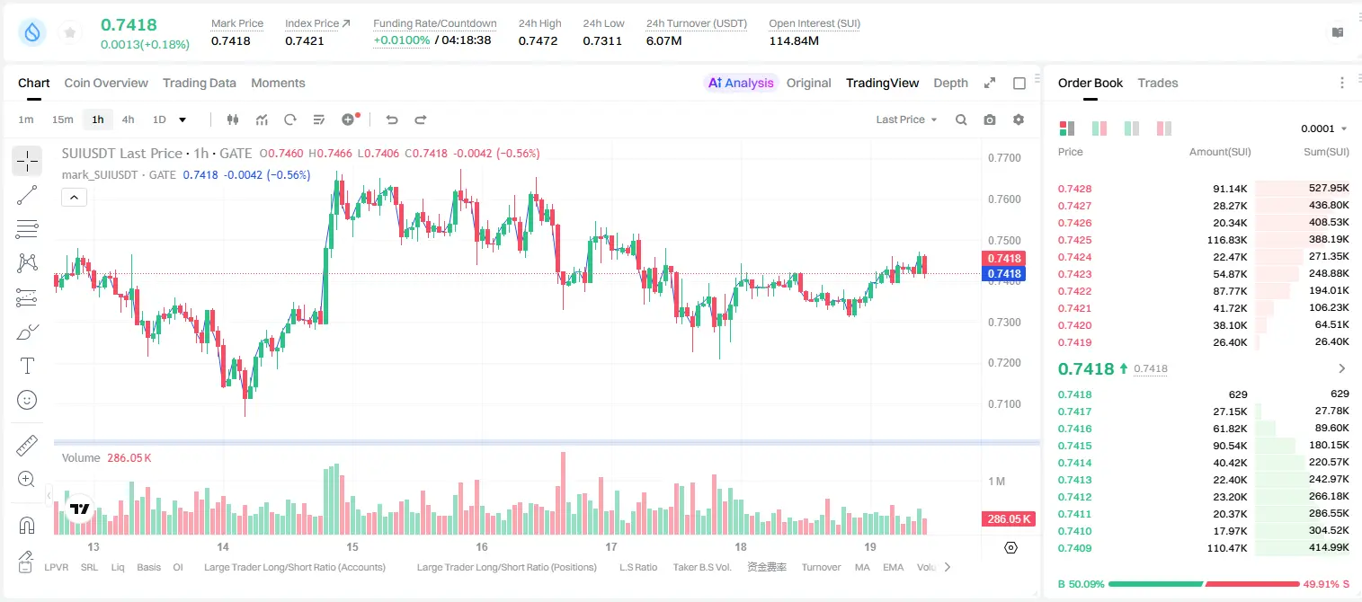1362x602 pixels.
Task: Select the ruler measure tool
Action: pyautogui.click(x=27, y=446)
